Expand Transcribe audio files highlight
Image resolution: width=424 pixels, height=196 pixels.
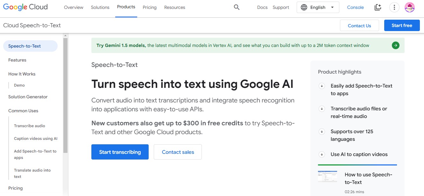click(322, 109)
